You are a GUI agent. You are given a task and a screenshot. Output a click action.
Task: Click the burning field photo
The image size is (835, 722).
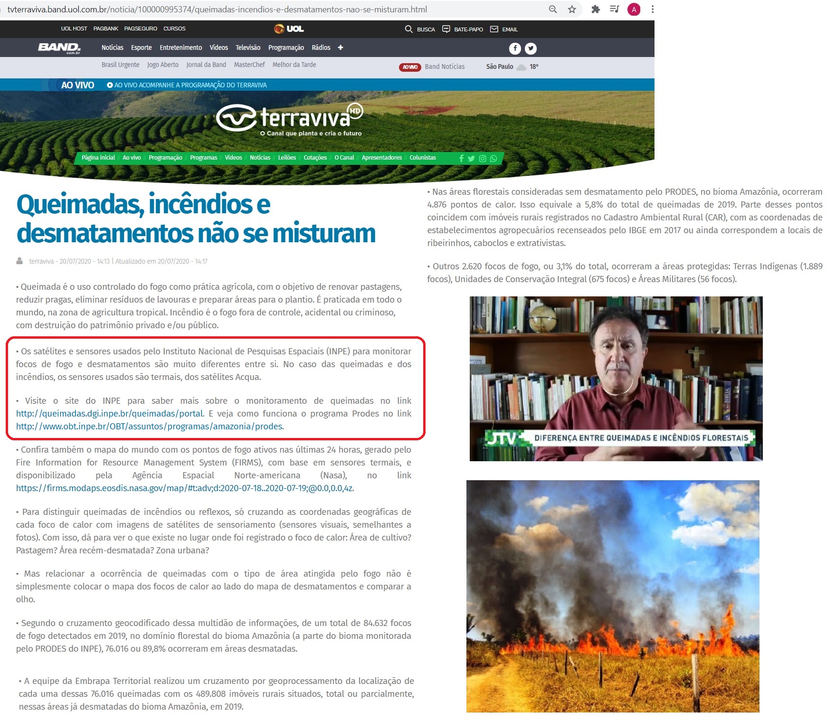613,596
